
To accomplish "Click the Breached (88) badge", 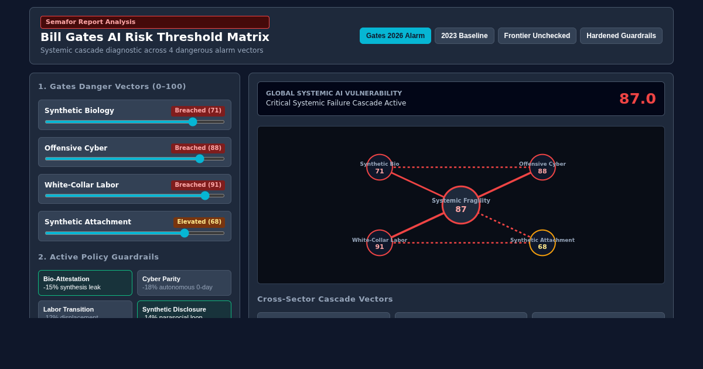I will (x=198, y=148).
